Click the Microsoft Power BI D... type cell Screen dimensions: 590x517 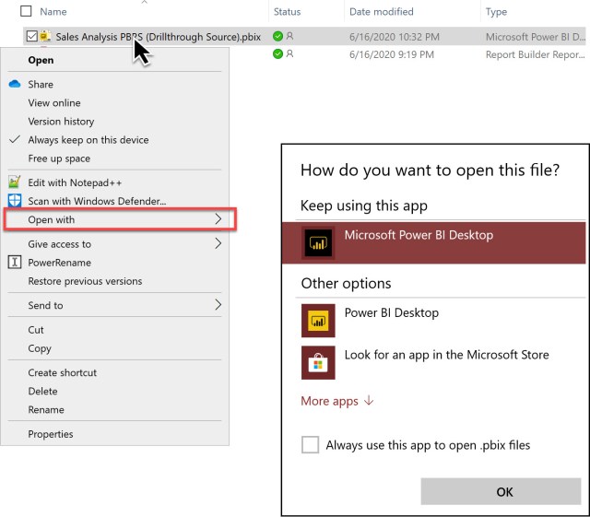535,37
